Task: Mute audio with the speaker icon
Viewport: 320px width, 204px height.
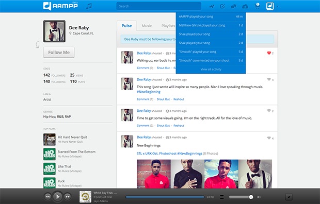Action: pyautogui.click(x=259, y=197)
